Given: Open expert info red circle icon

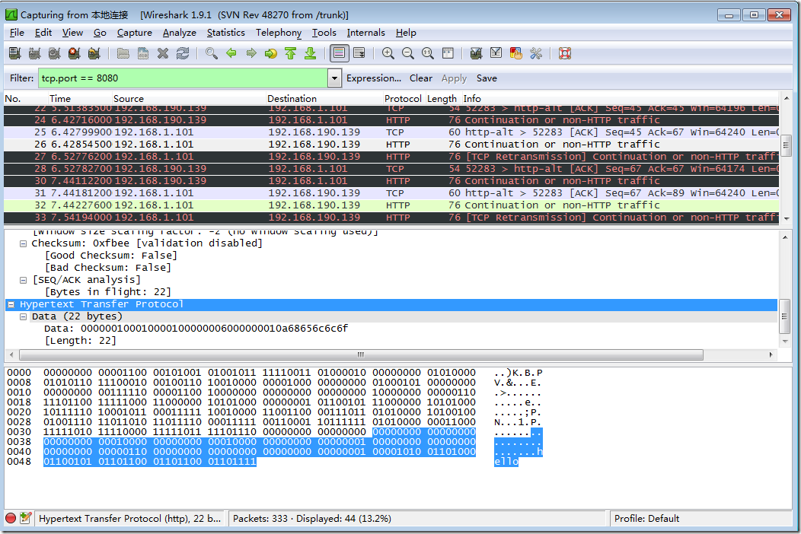Looking at the screenshot, I should (x=11, y=518).
